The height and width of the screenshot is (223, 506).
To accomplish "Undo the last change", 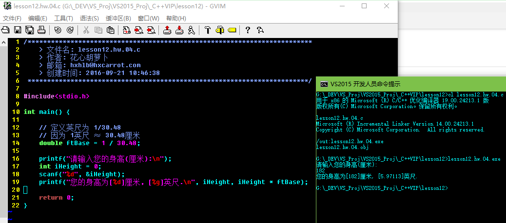I will pos(58,30).
